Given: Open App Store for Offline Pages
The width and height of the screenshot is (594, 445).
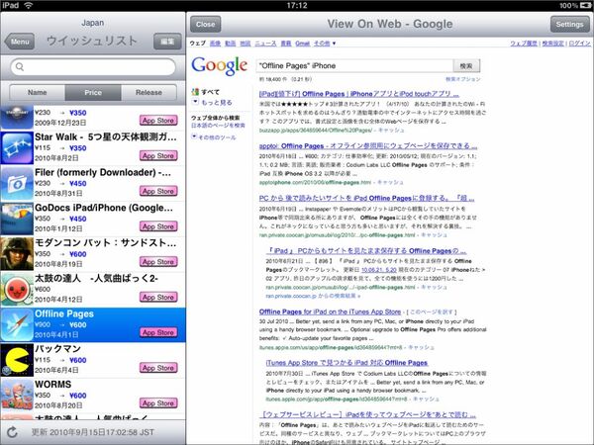Looking at the screenshot, I should 158,332.
